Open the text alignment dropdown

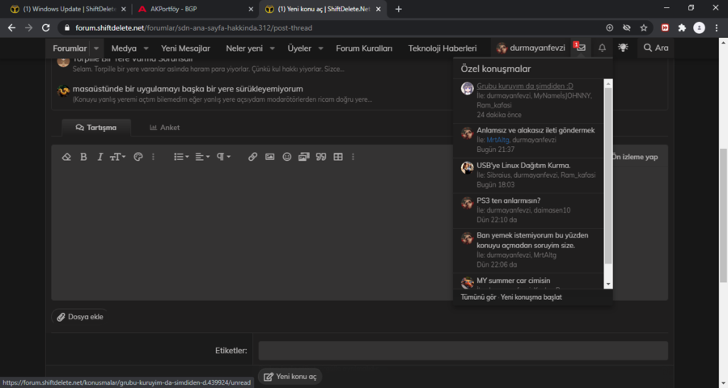[x=202, y=157]
